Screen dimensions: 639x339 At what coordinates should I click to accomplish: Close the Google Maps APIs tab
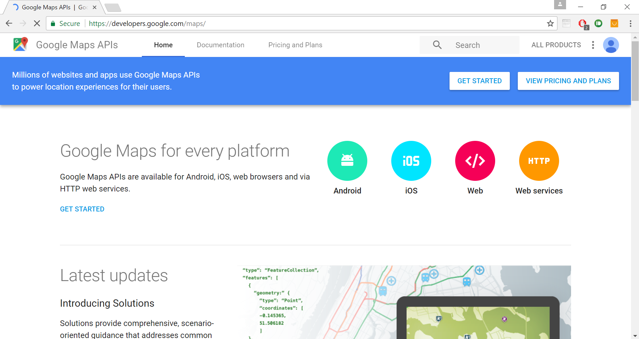tap(95, 7)
